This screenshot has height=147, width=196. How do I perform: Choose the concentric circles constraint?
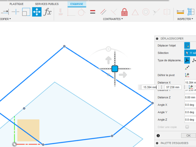[x=146, y=12]
